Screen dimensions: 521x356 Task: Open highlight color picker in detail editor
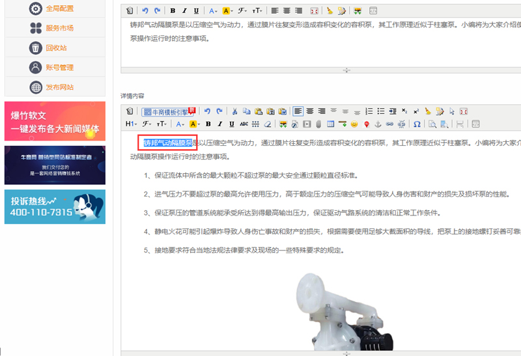pyautogui.click(x=195, y=124)
